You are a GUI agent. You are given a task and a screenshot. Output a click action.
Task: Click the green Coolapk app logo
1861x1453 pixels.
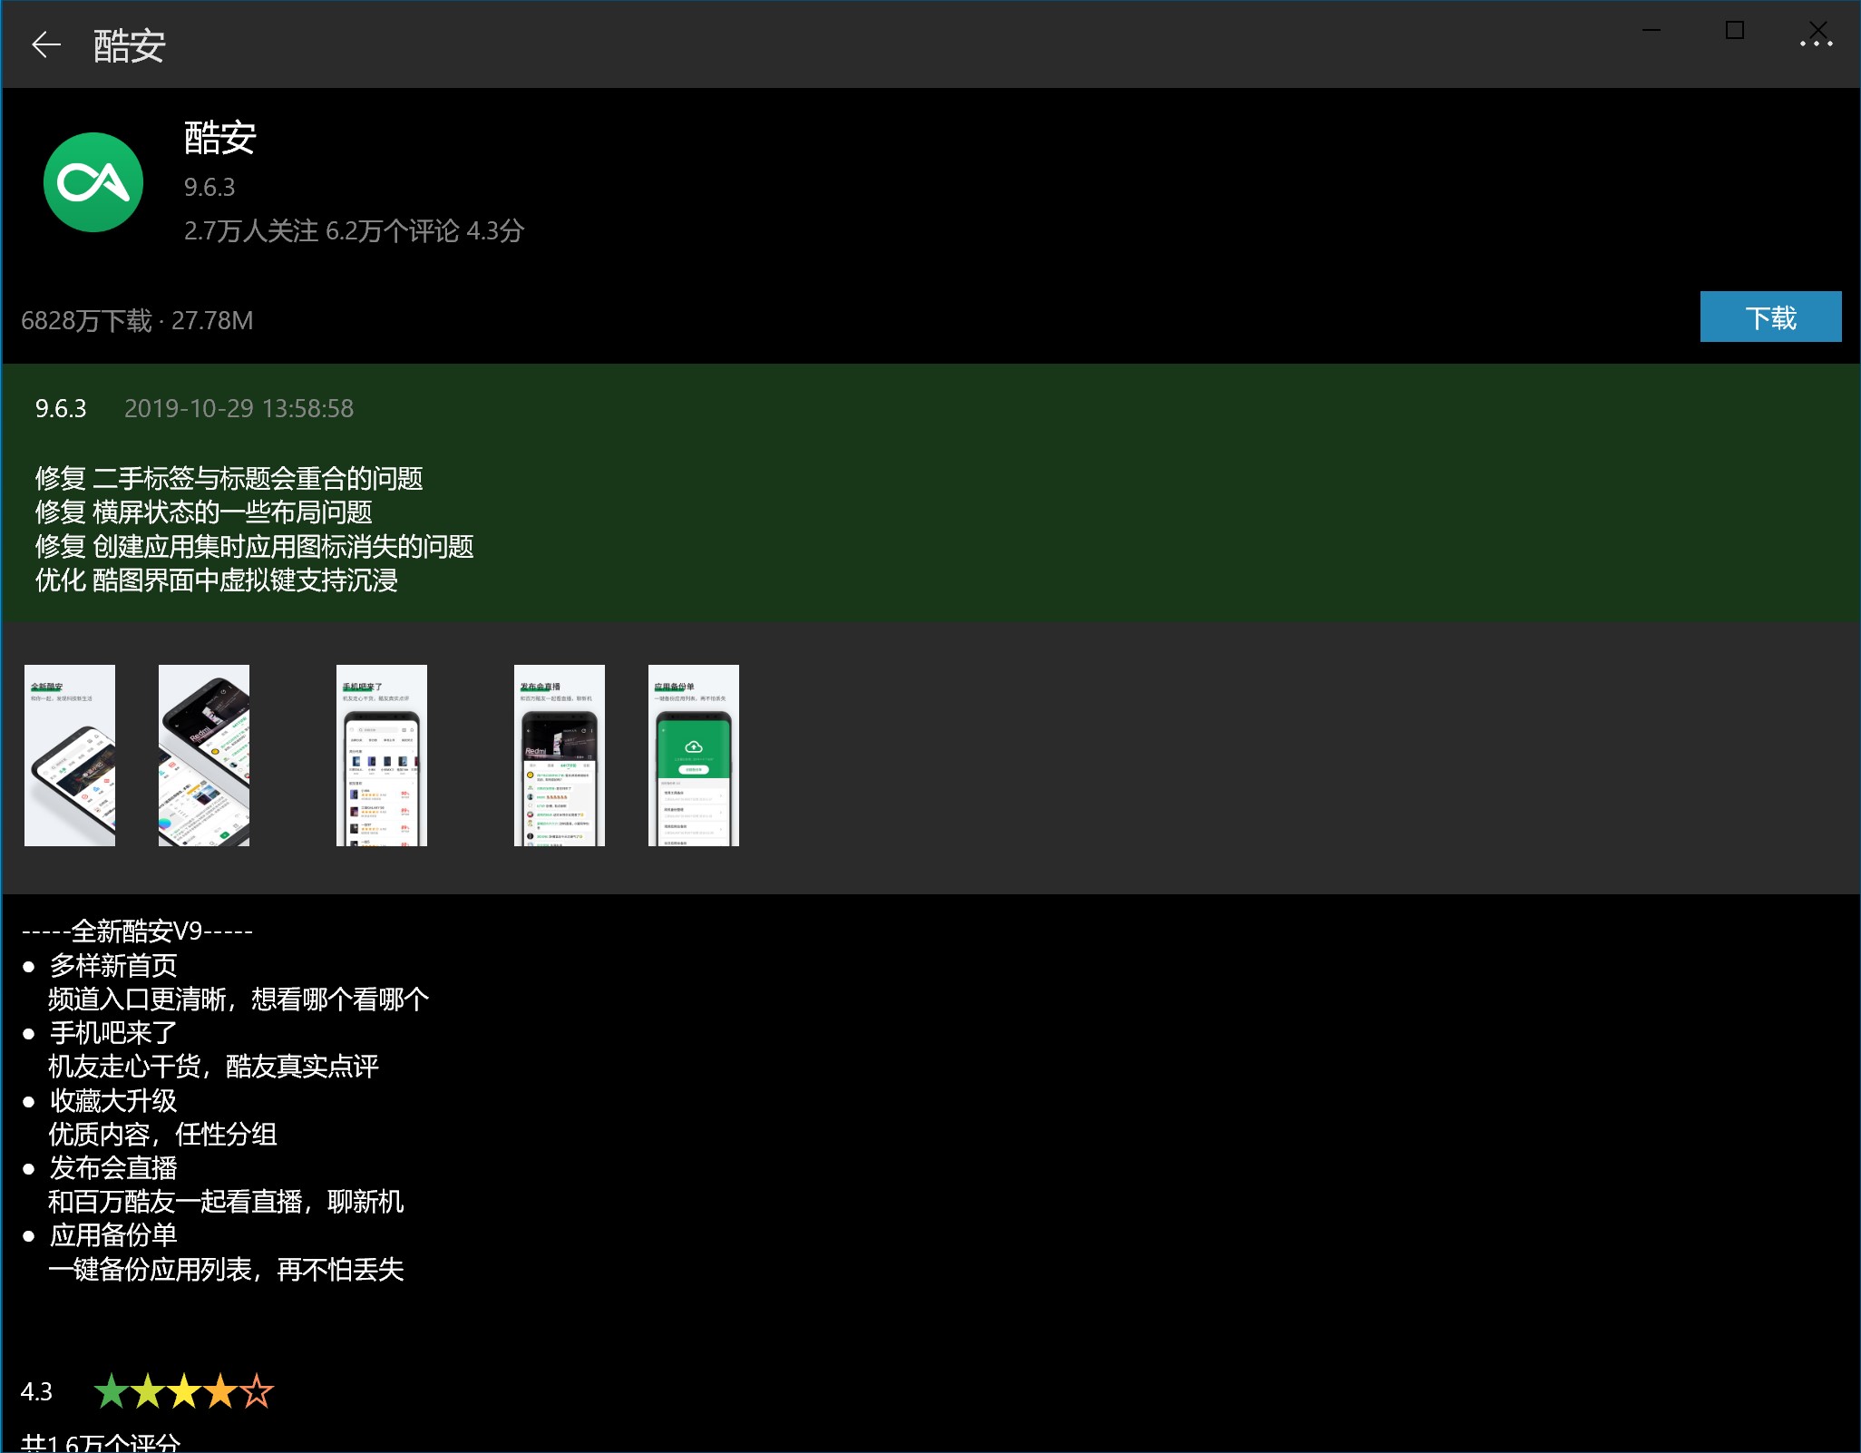click(x=93, y=182)
